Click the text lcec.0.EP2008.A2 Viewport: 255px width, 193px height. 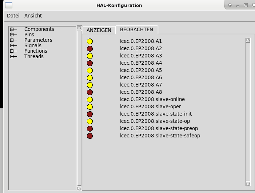coord(141,49)
